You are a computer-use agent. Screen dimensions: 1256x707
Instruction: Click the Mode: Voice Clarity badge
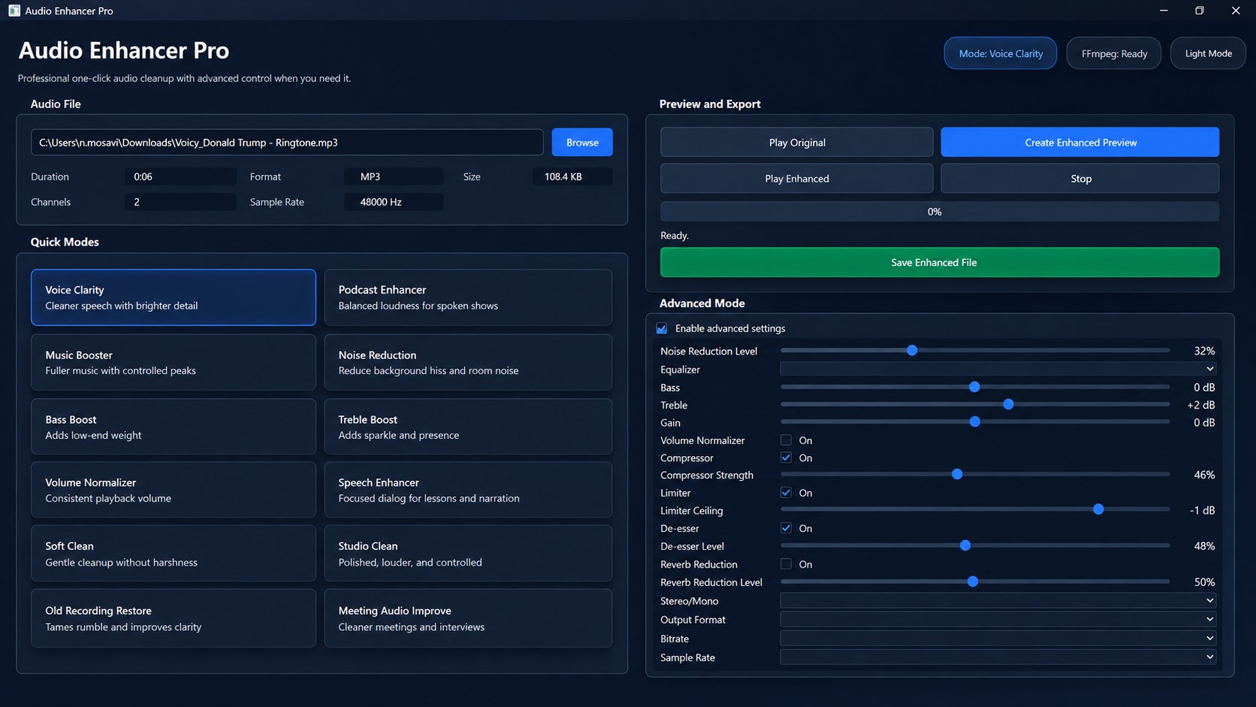1001,53
